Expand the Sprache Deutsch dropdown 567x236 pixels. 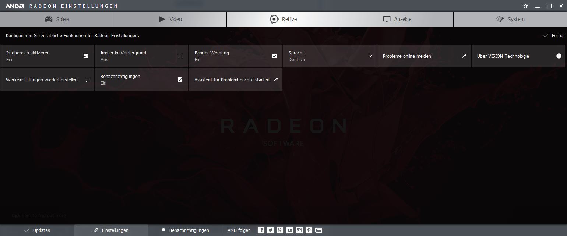[330, 56]
